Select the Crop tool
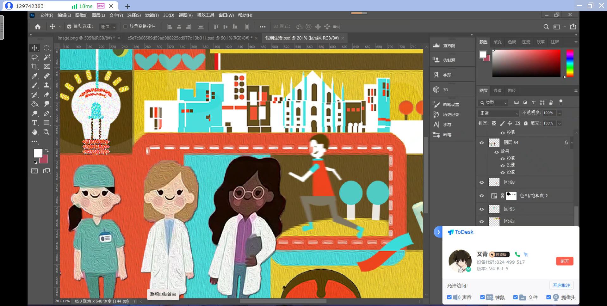Viewport: 607px width, 306px height. tap(34, 67)
